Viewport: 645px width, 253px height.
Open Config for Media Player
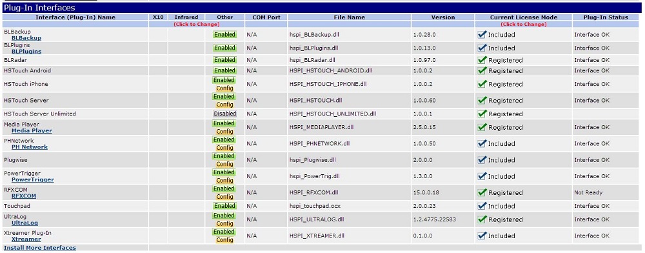[224, 132]
